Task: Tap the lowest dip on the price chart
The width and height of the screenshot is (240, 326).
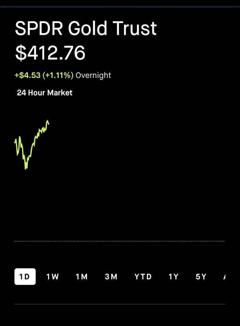Action: coord(26,168)
